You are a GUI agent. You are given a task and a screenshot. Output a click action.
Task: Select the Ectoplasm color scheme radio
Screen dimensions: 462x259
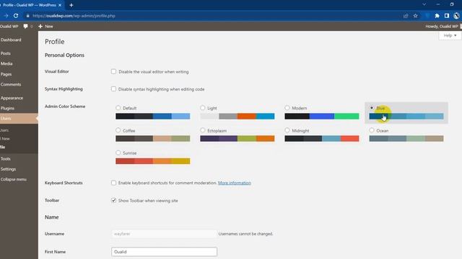tap(202, 129)
